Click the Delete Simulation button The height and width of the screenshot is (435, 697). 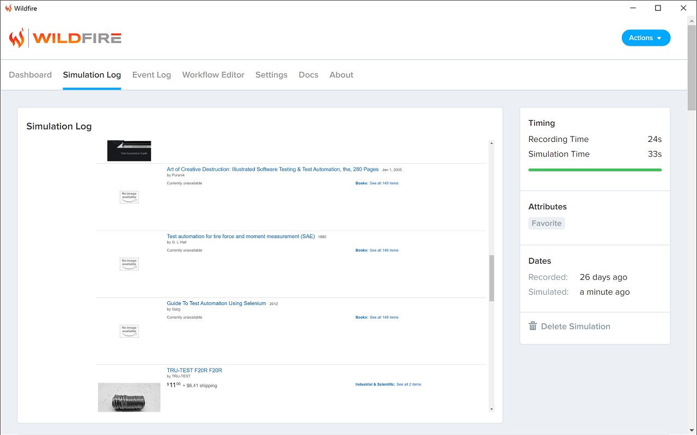pos(575,326)
